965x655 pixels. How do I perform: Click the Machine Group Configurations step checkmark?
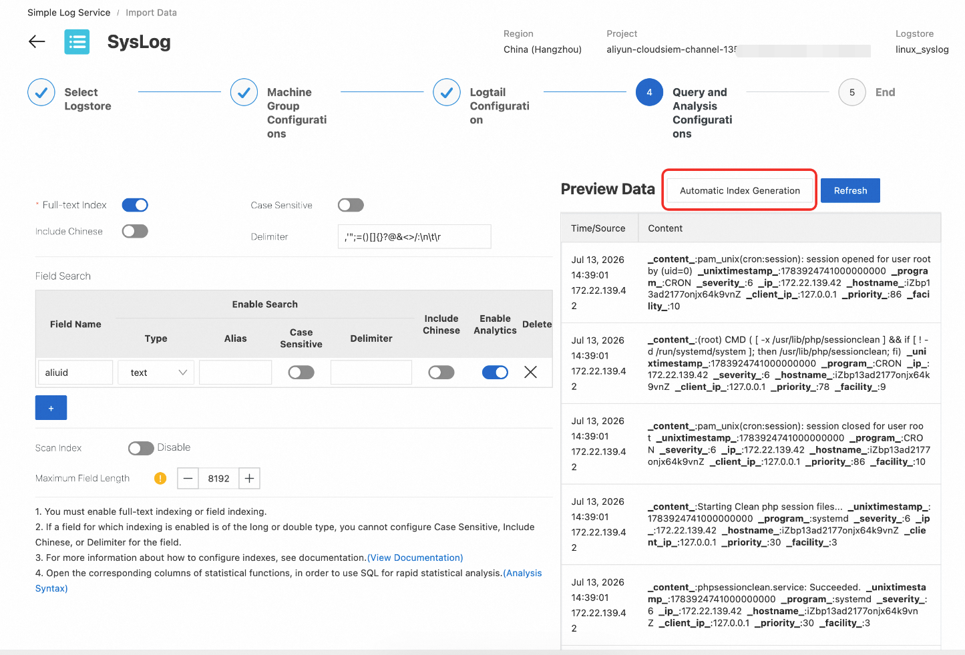[244, 93]
